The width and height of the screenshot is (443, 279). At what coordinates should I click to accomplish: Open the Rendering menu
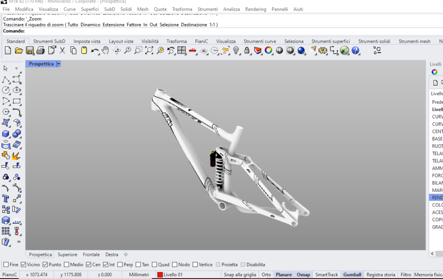256,9
